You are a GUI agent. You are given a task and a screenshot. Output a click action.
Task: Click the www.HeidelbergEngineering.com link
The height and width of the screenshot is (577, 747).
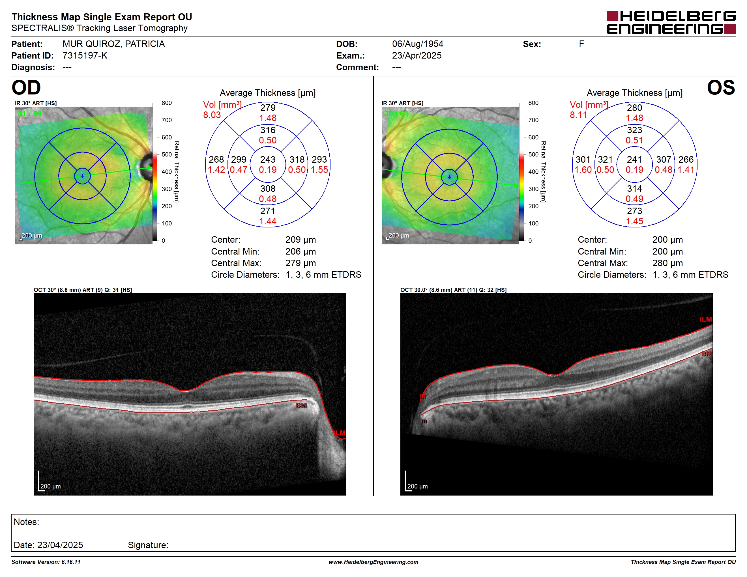coord(373,562)
